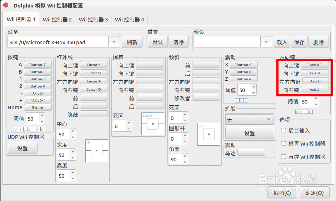The width and height of the screenshot is (336, 201).
Task: Click the SWING preview indicator box
Action: [153, 124]
